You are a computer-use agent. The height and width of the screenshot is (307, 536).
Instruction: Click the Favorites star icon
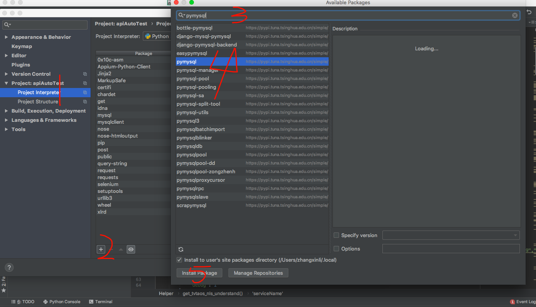4,290
